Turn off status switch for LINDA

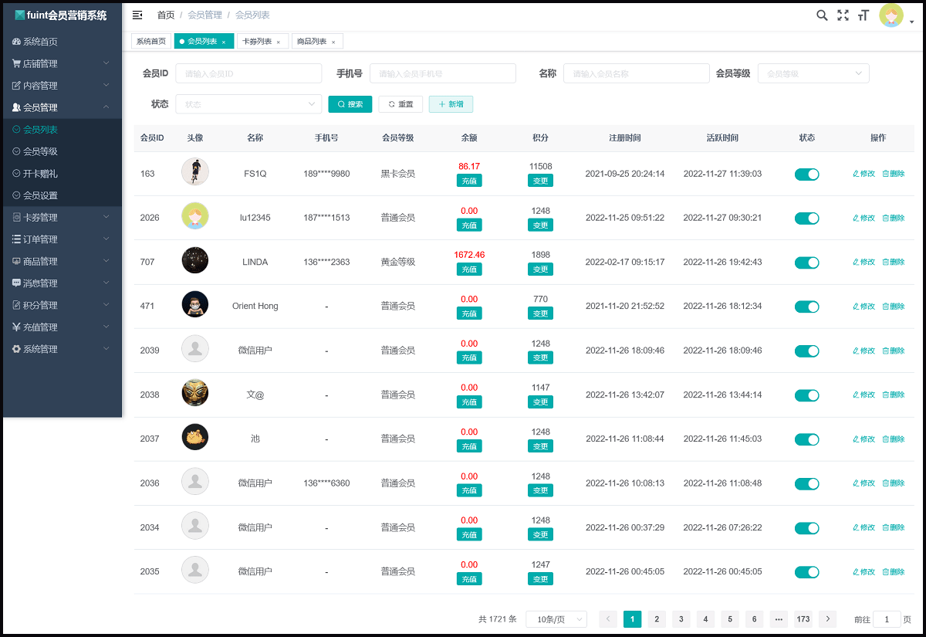[806, 262]
